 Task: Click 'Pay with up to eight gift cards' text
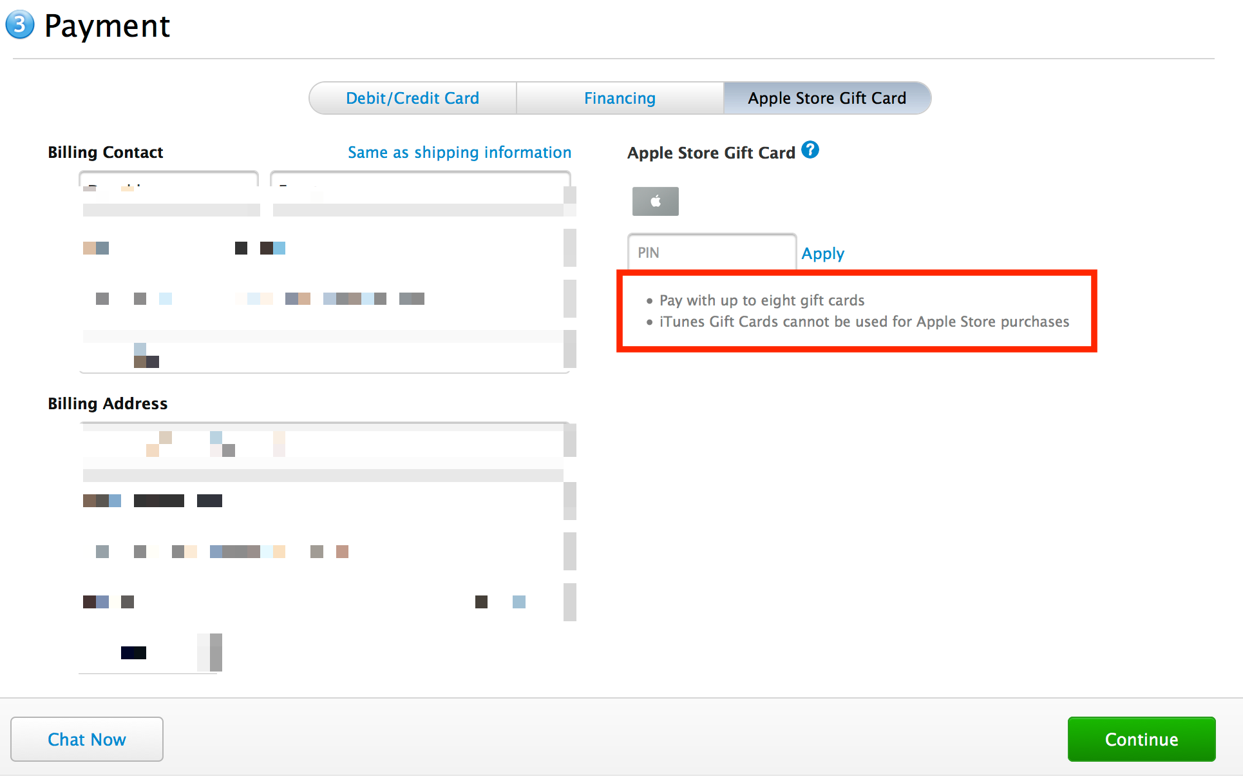762,300
